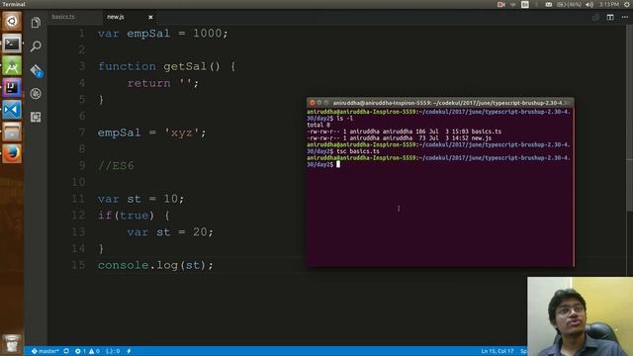Switch to the basics.ts editor tab
The image size is (633, 356).
point(63,17)
